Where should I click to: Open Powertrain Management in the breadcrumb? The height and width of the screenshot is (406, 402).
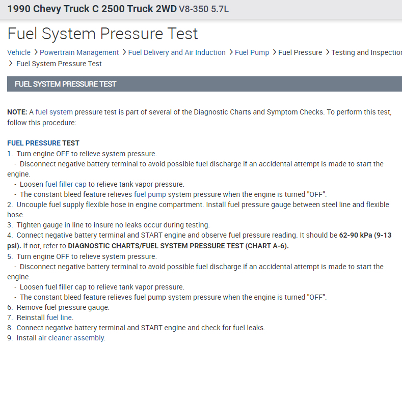(79, 52)
